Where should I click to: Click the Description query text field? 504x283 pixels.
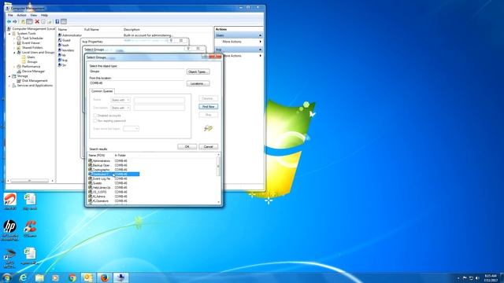(159, 108)
